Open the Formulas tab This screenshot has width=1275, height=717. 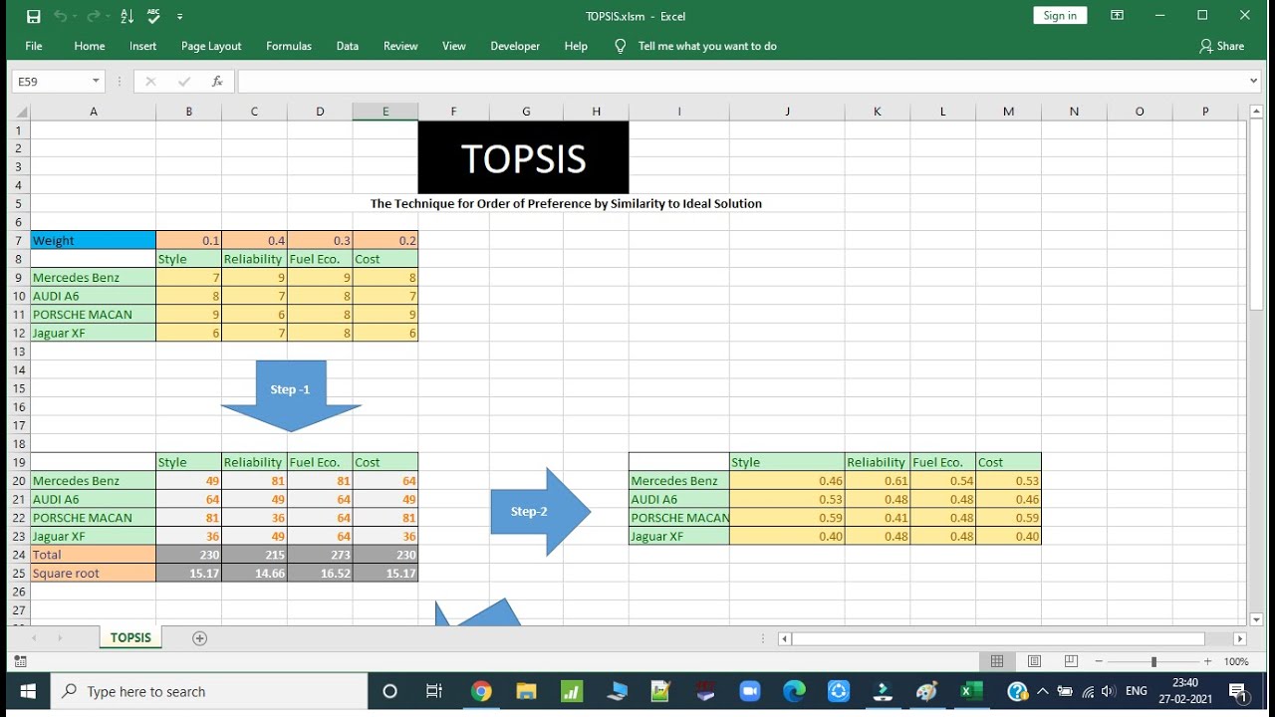(289, 46)
